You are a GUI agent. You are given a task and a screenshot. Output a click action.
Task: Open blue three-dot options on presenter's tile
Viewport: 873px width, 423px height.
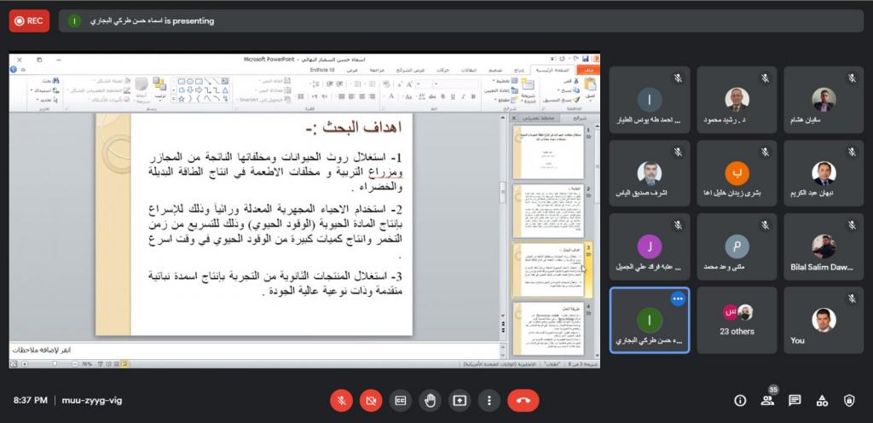point(678,299)
